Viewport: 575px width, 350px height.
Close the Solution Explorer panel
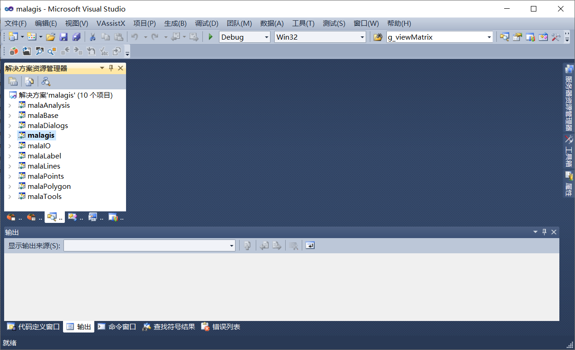coord(121,68)
